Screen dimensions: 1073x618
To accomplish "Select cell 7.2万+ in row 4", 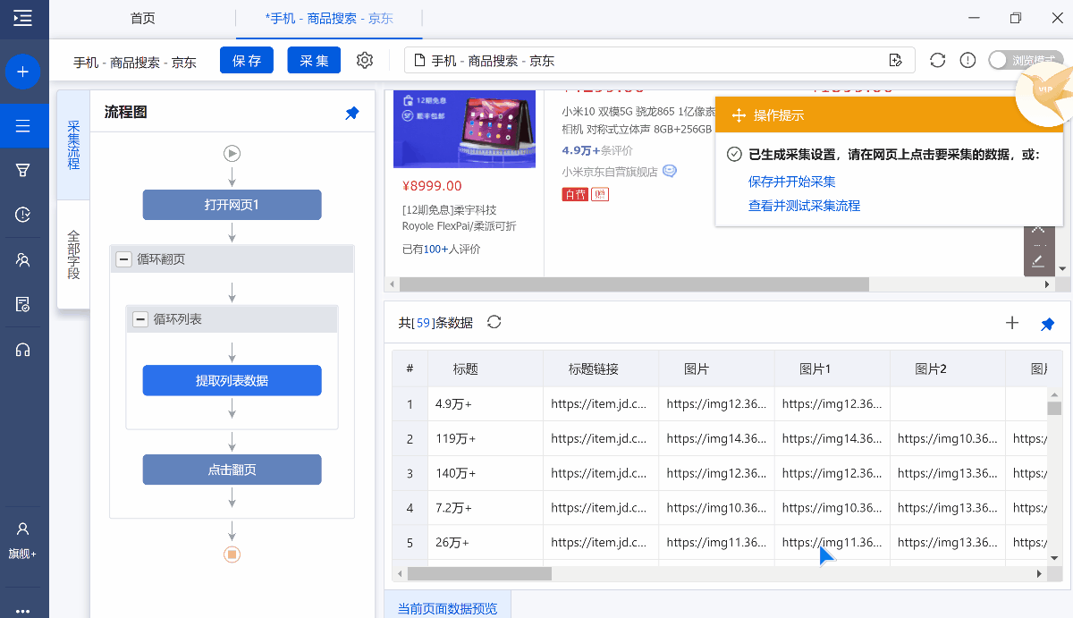I will pyautogui.click(x=485, y=508).
